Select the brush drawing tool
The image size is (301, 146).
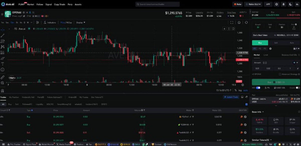3,58
